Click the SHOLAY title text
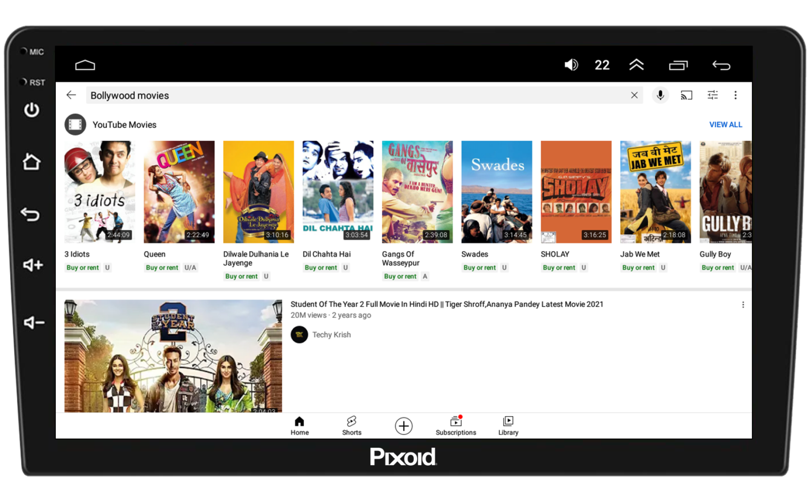Image resolution: width=810 pixels, height=482 pixels. 555,254
